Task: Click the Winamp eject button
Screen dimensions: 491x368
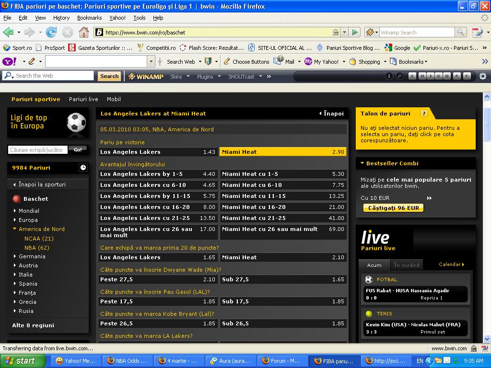Action: tap(457, 76)
